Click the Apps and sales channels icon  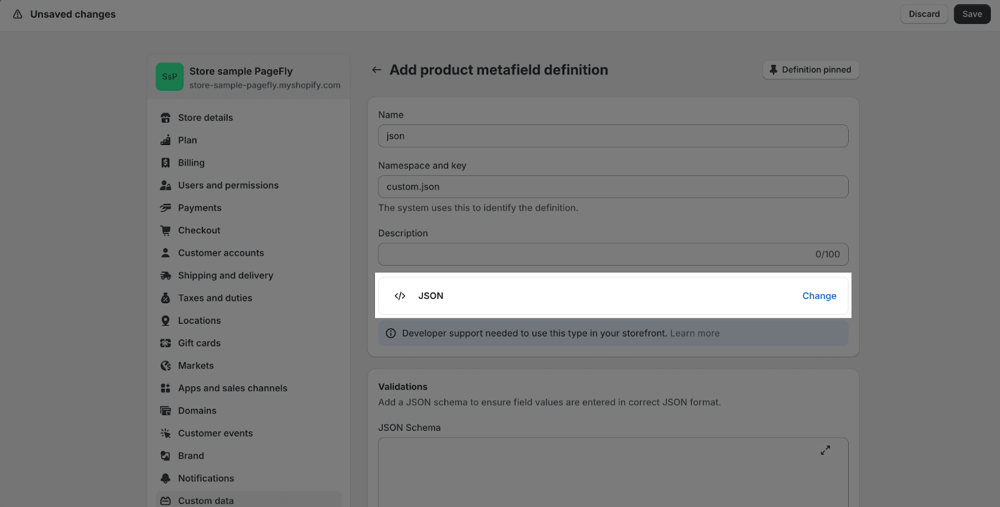[x=166, y=388]
